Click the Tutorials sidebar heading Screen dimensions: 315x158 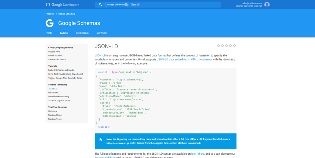[x=52, y=66]
